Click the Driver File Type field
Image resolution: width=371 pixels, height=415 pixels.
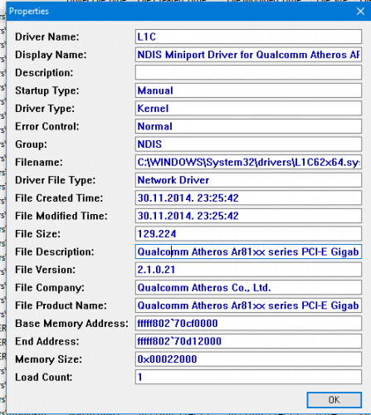coord(248,180)
